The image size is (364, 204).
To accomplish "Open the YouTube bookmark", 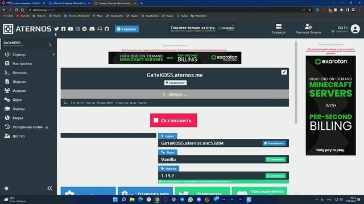I will click(x=23, y=16).
